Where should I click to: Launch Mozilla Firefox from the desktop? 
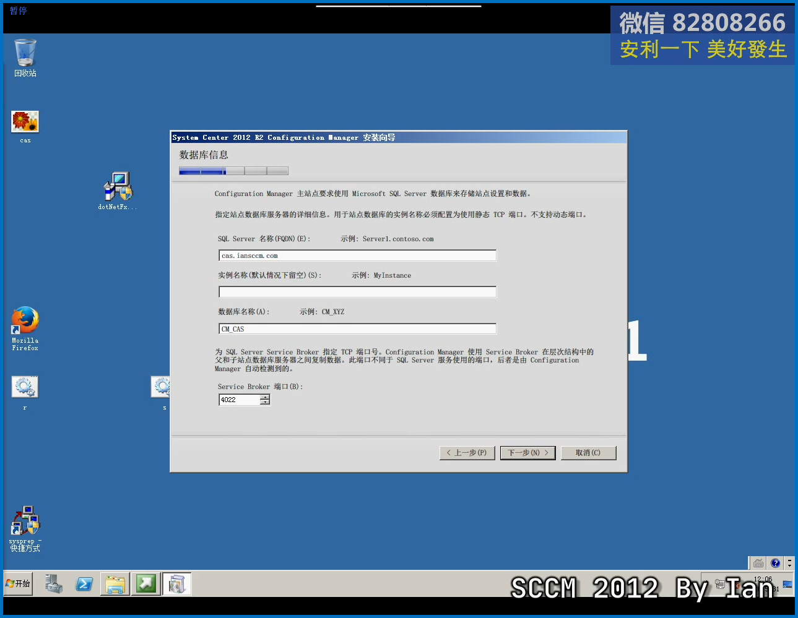pos(25,328)
